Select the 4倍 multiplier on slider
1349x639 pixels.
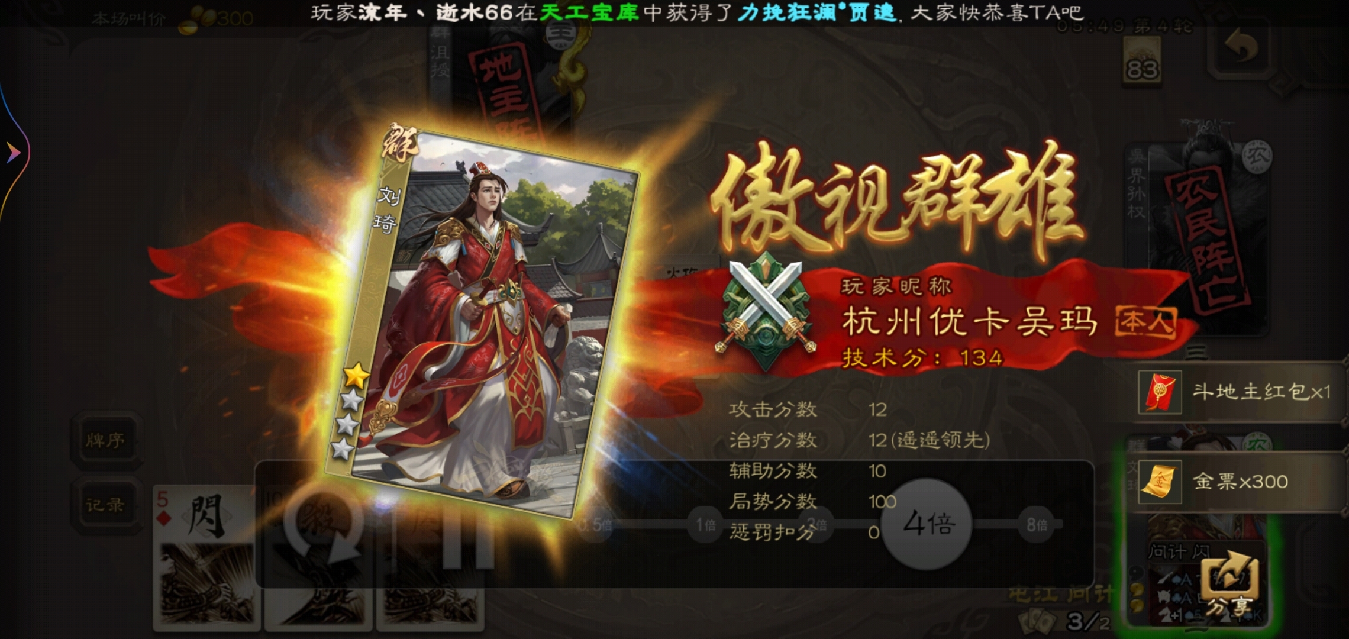pyautogui.click(x=927, y=524)
